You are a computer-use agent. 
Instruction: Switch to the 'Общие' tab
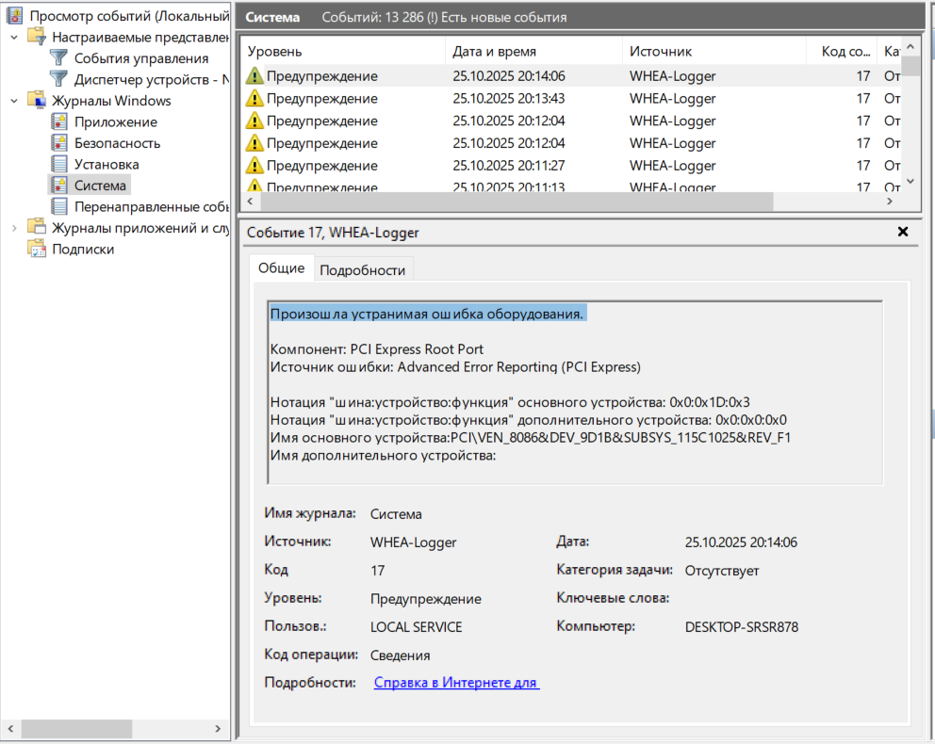(x=282, y=268)
